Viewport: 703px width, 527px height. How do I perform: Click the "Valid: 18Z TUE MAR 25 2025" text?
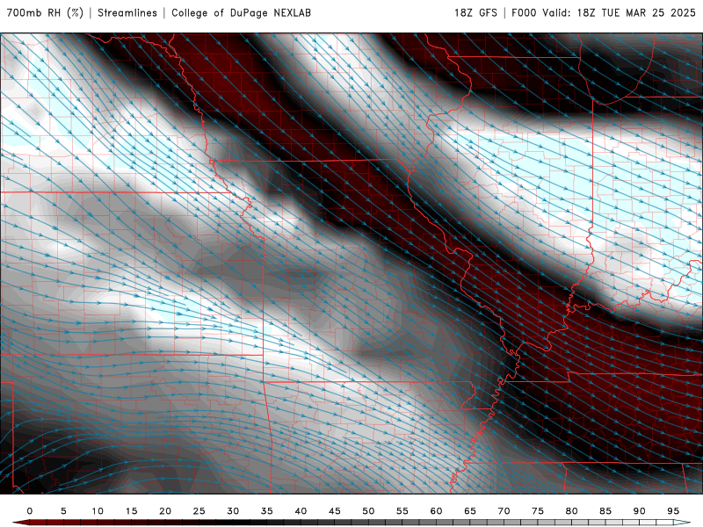tap(620, 13)
